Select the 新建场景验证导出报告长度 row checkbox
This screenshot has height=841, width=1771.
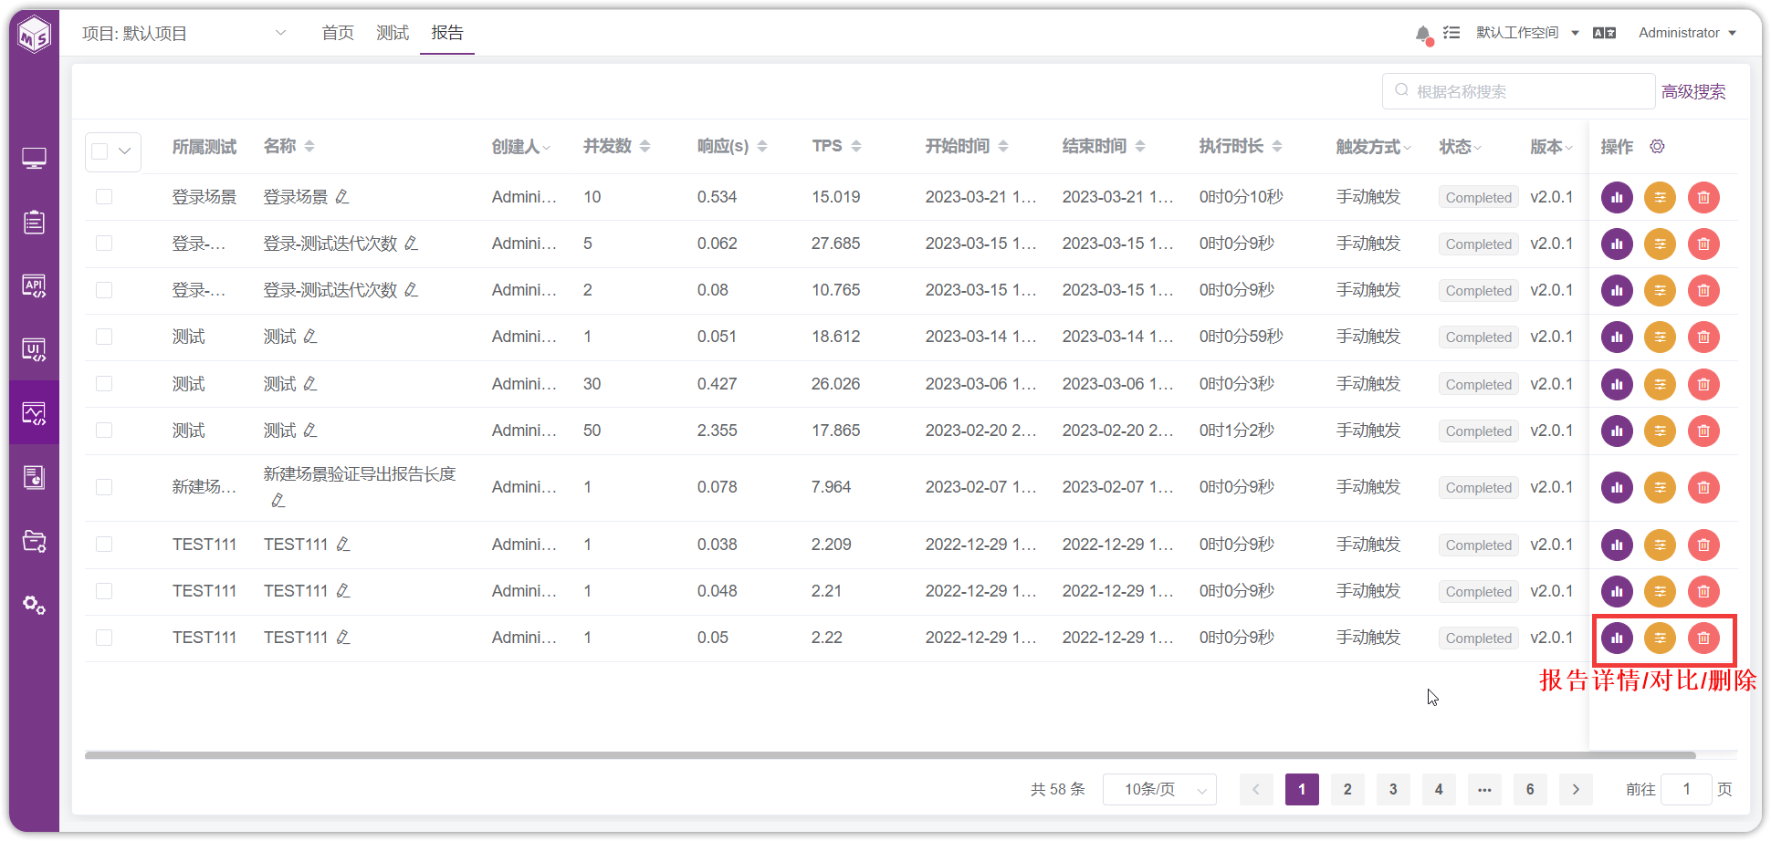coord(104,487)
